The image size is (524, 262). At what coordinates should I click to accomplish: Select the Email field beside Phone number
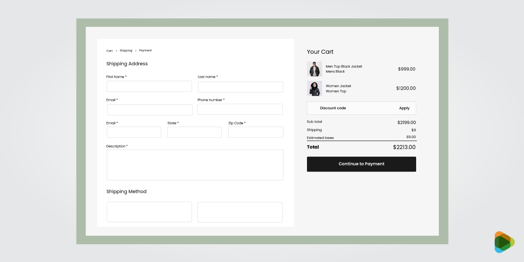pos(150,110)
